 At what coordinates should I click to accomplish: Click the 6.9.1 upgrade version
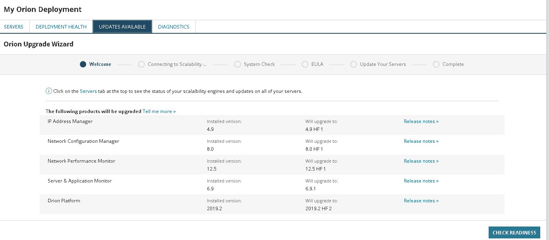pos(311,189)
